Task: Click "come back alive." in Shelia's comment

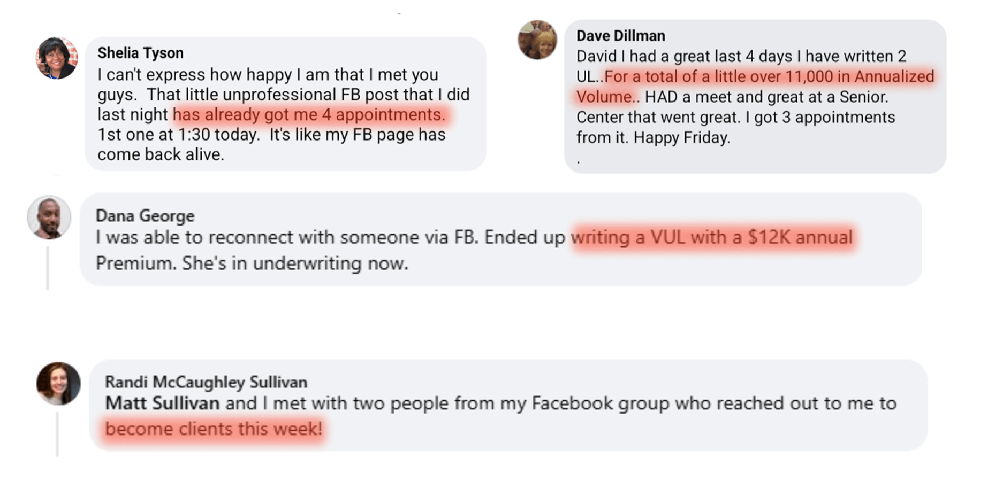Action: 161,154
